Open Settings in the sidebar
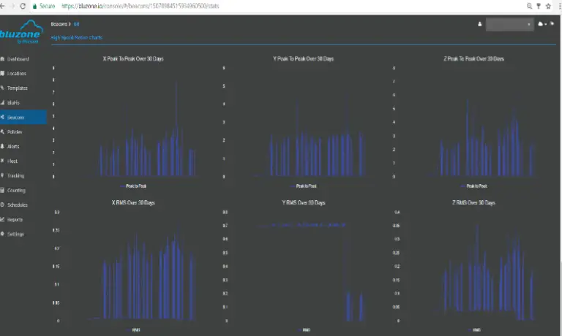The height and width of the screenshot is (336, 562). pyautogui.click(x=15, y=234)
